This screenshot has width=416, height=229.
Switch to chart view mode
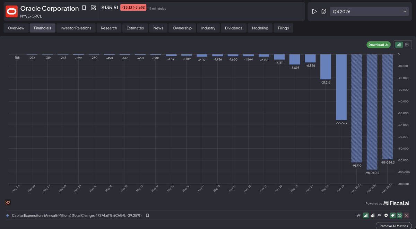(x=399, y=45)
